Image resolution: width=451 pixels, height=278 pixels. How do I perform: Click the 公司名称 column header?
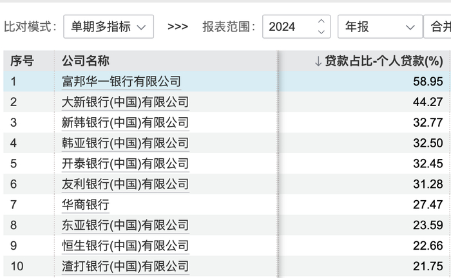pyautogui.click(x=86, y=61)
